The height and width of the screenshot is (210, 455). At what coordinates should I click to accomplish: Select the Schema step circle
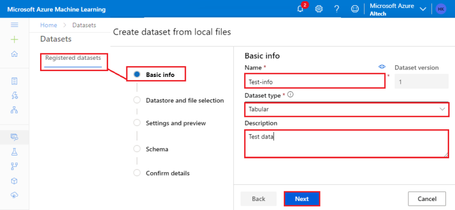click(136, 149)
